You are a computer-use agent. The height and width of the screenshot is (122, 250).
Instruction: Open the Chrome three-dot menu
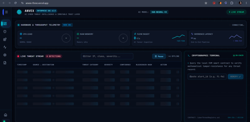(x=246, y=3)
